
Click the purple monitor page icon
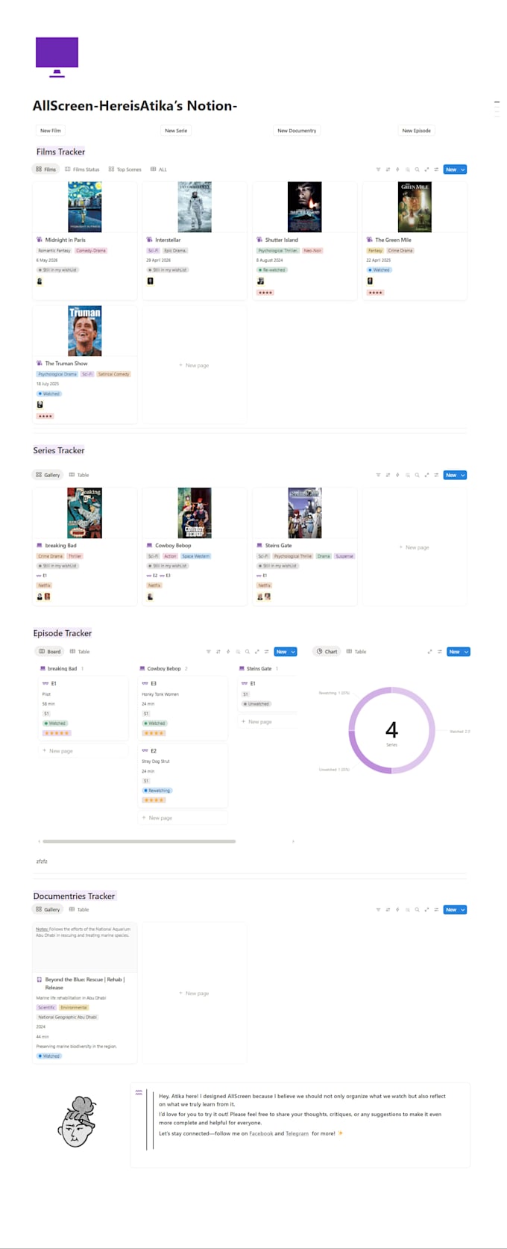tap(57, 57)
